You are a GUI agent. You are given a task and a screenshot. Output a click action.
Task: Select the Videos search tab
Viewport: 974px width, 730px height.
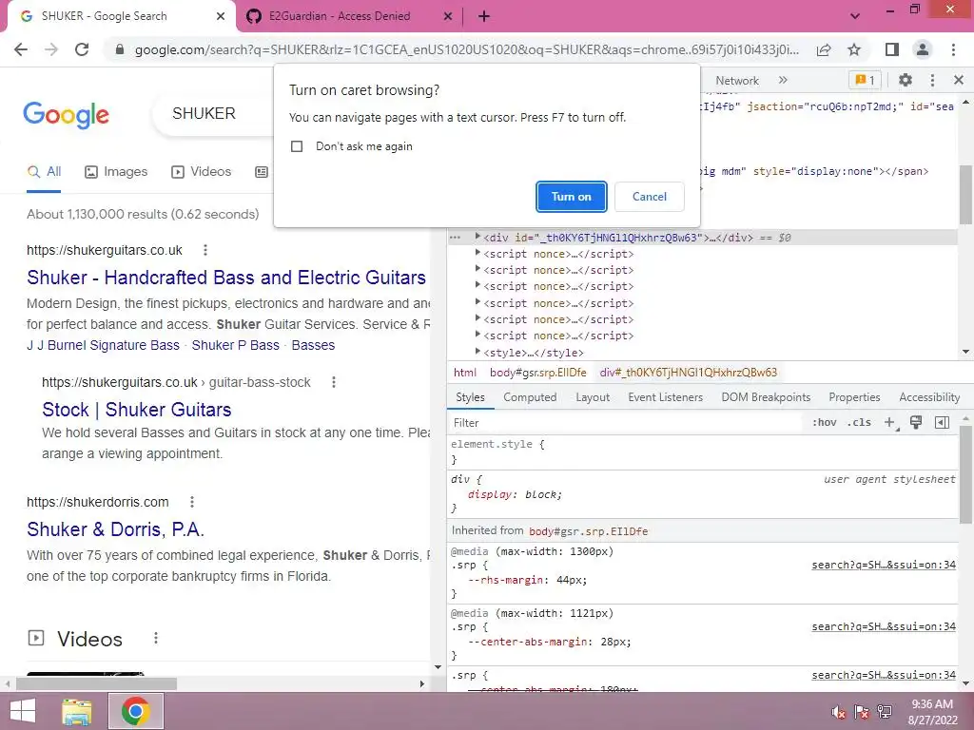coord(202,172)
